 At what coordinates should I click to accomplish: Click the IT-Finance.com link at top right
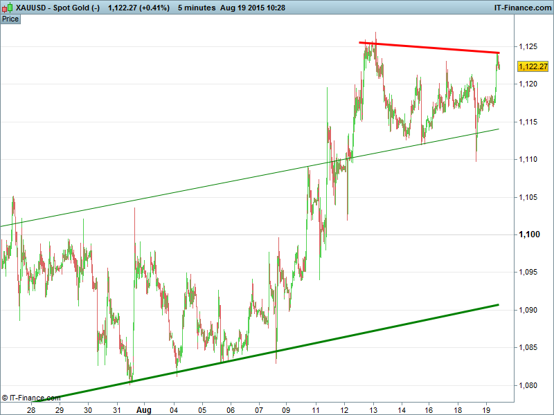coord(521,8)
